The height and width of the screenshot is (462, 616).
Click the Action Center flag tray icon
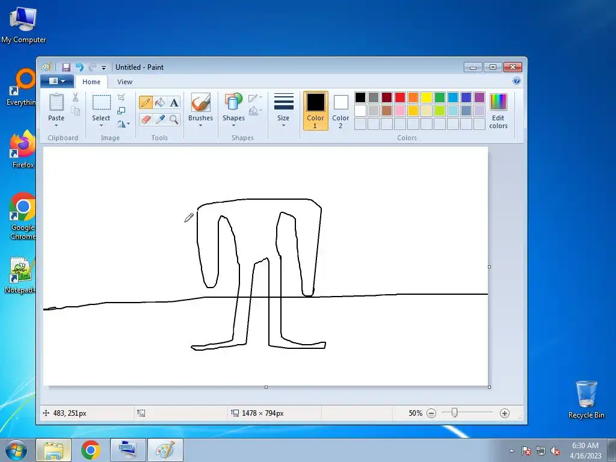click(x=526, y=451)
